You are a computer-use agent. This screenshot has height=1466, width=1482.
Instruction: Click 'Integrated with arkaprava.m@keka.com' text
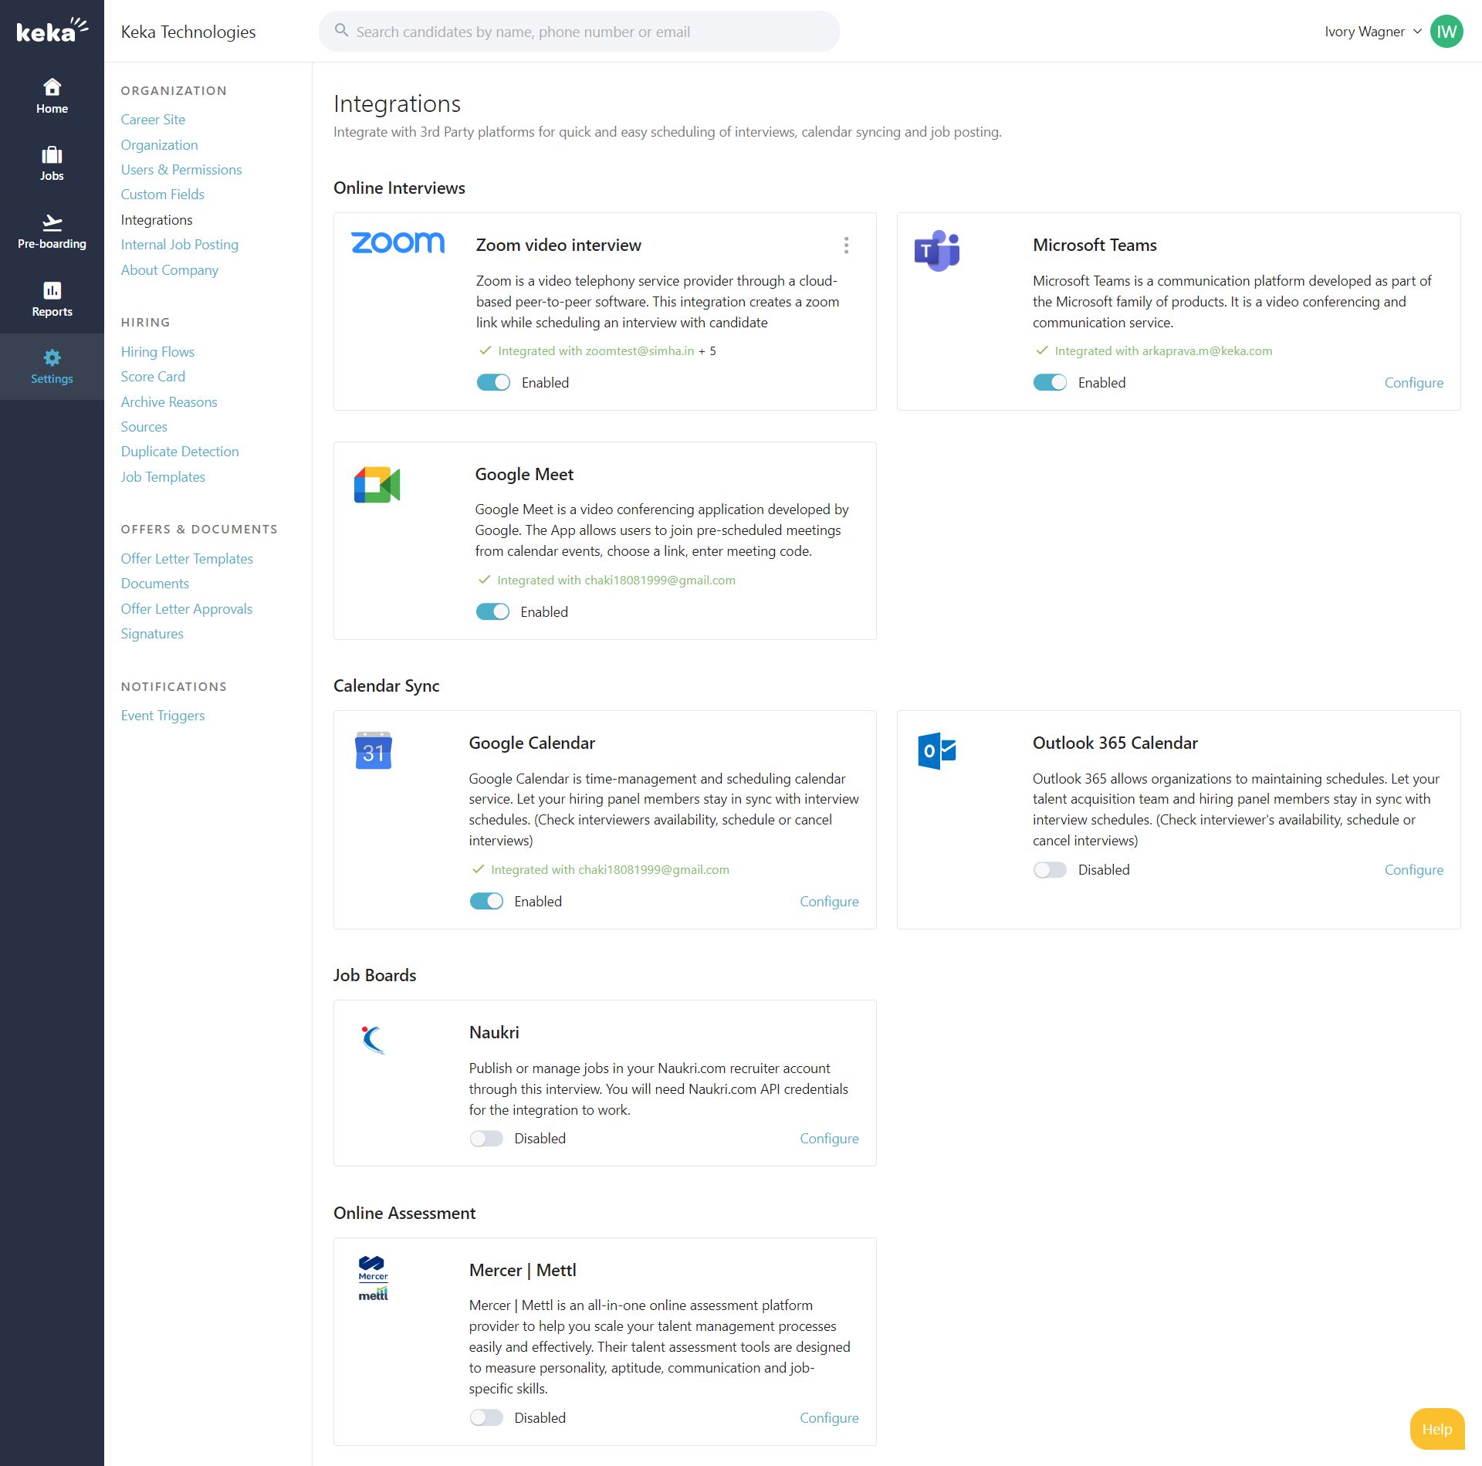pos(1163,351)
